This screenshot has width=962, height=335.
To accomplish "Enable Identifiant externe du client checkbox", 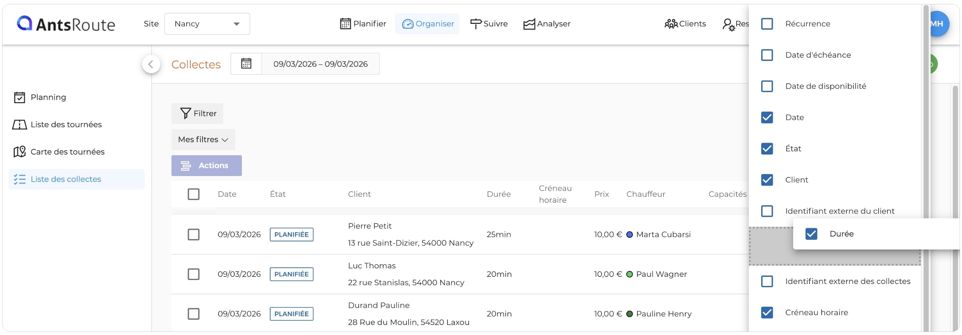I will point(767,211).
